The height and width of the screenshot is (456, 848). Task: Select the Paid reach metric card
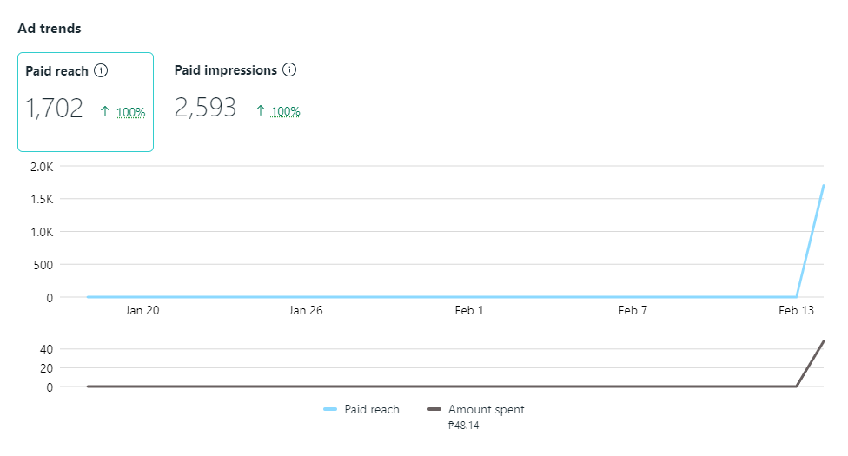click(x=85, y=101)
